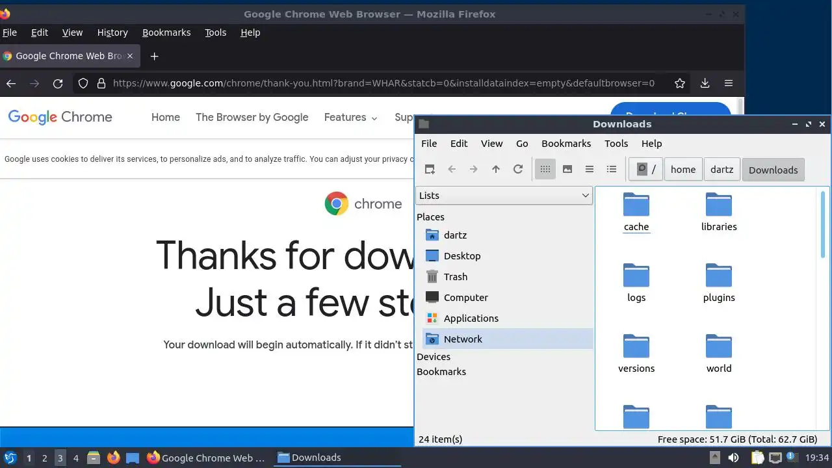Viewport: 832px width, 468px height.
Task: Expand the Lists side pane dropdown
Action: [x=504, y=196]
